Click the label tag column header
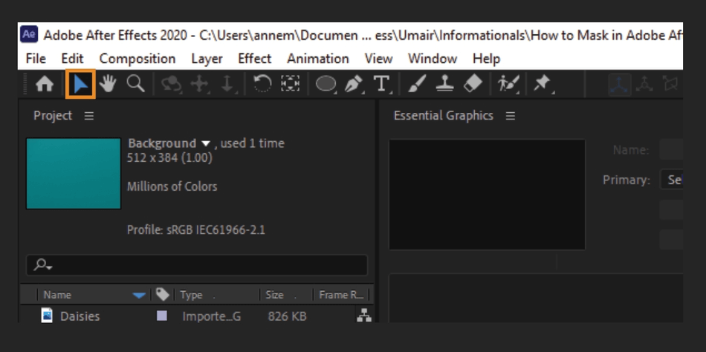Screen dimensions: 706x352 point(162,294)
